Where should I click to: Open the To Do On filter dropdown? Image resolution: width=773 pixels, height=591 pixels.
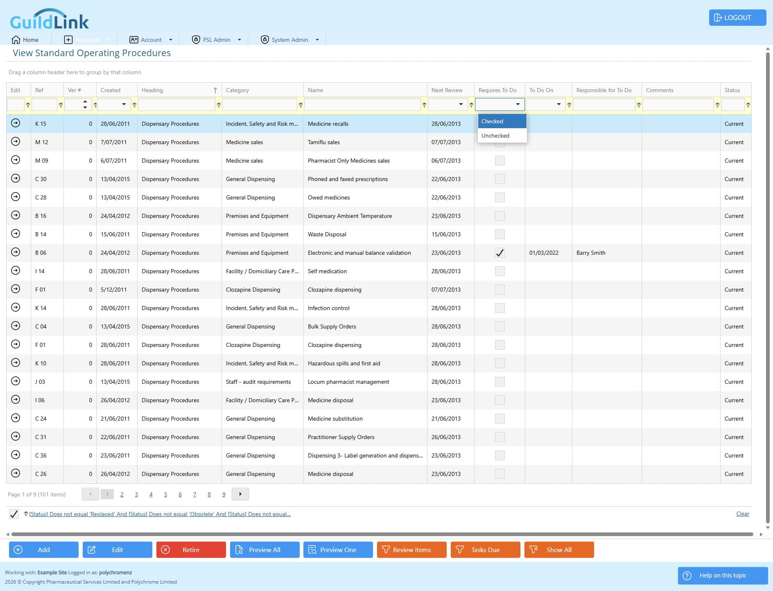point(559,104)
